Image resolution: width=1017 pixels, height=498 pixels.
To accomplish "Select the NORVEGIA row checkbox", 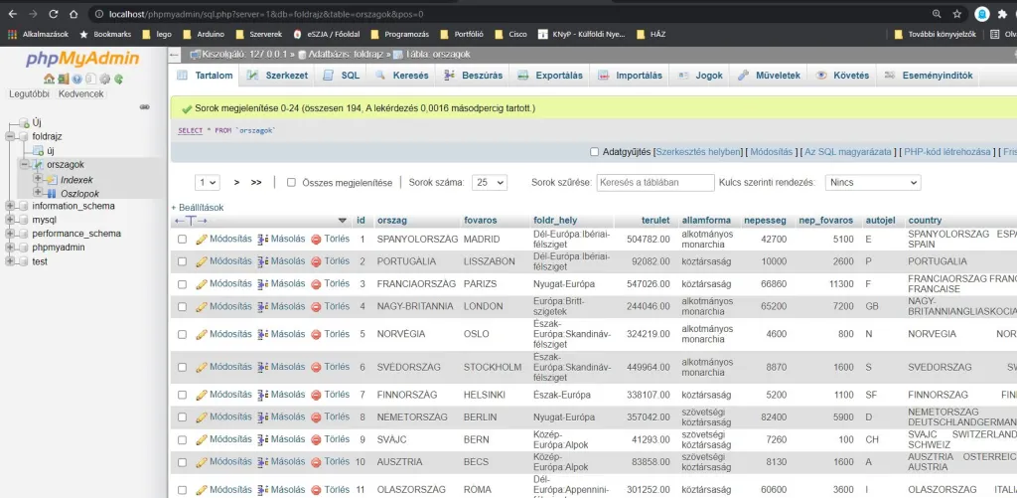I will [182, 335].
